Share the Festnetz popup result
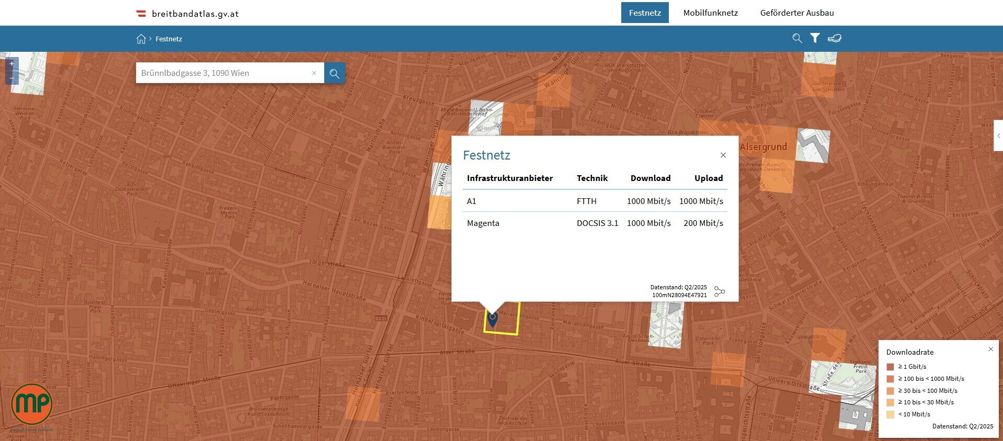 pos(720,291)
